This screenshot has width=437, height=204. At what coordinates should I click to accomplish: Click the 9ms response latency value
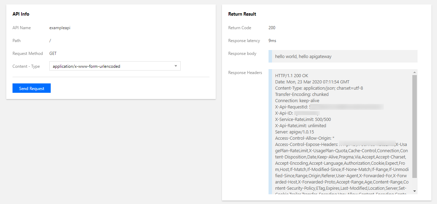pyautogui.click(x=272, y=41)
